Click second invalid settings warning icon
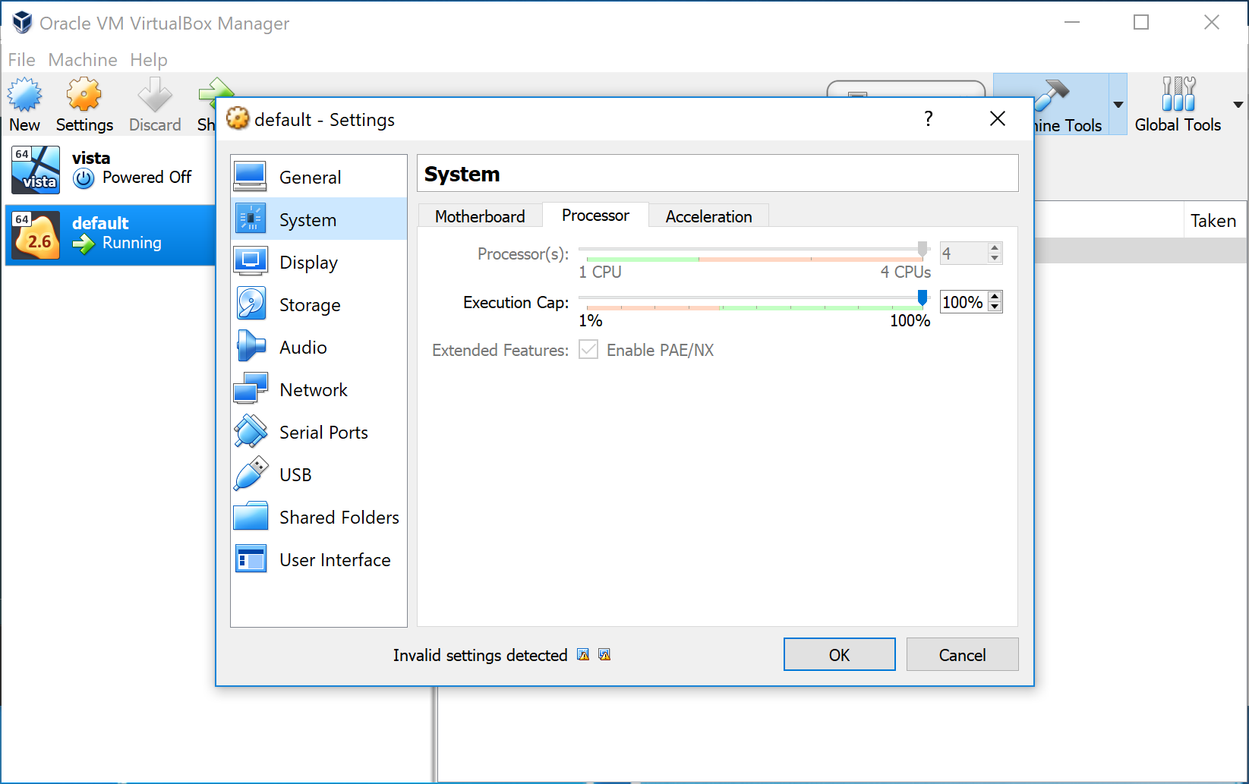1249x784 pixels. pyautogui.click(x=604, y=655)
